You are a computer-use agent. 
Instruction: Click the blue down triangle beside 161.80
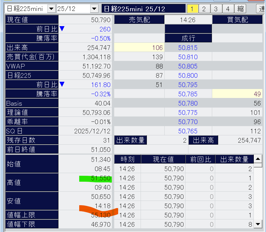(62, 84)
